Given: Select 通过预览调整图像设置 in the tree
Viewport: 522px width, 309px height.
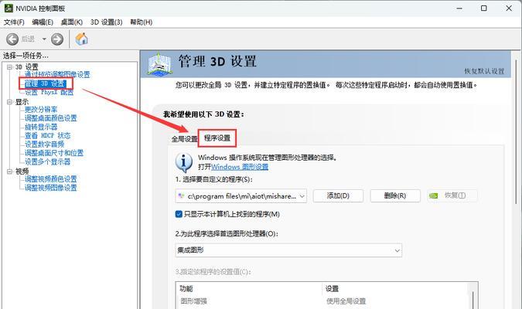Looking at the screenshot, I should click(57, 74).
